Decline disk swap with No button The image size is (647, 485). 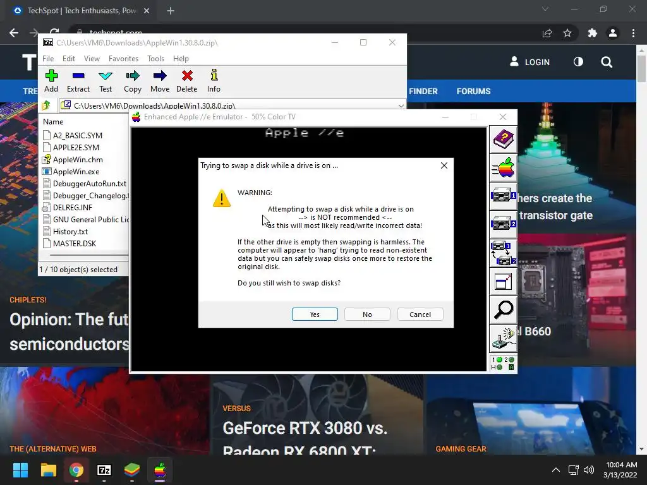coord(367,314)
